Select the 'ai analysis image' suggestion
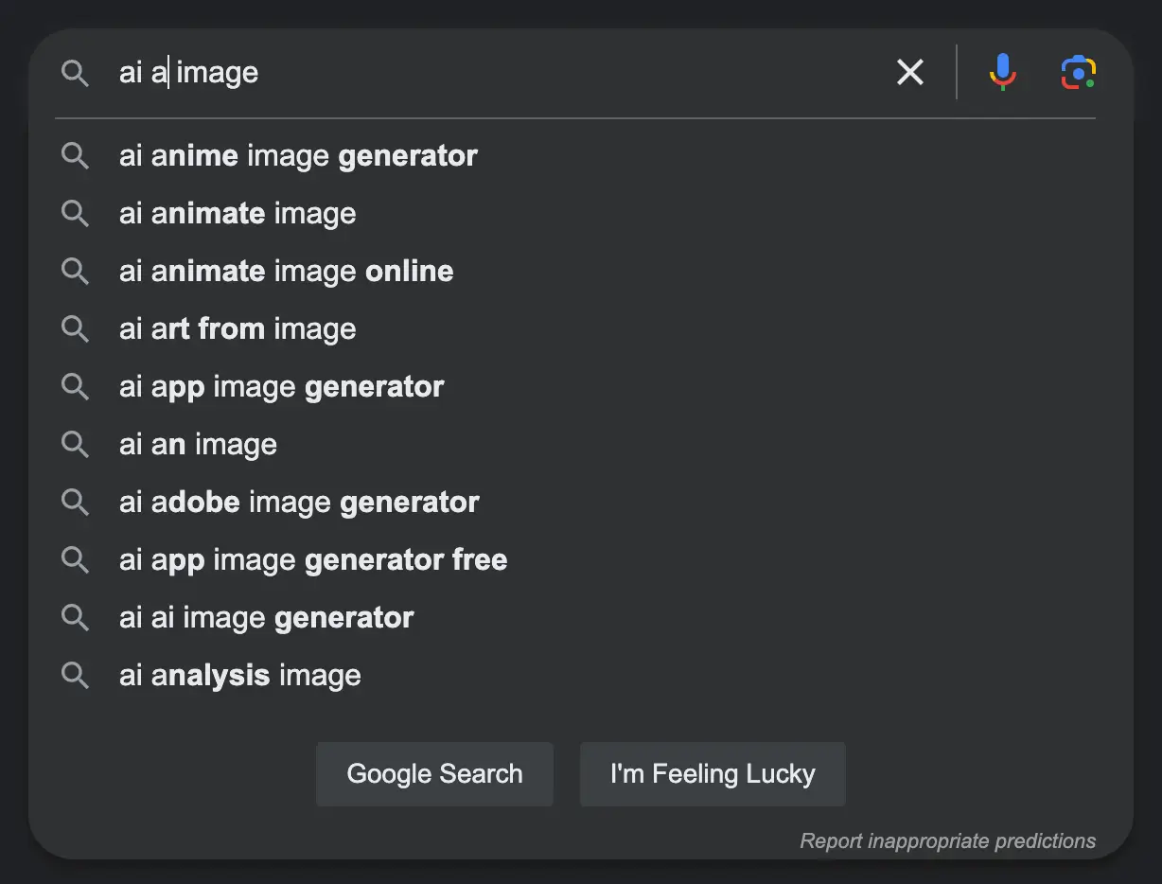Image resolution: width=1162 pixels, height=884 pixels. pyautogui.click(x=238, y=675)
